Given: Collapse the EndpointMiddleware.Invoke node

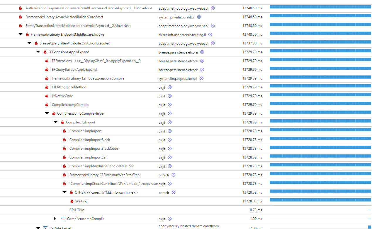Looking at the screenshot, I should pos(21,35).
